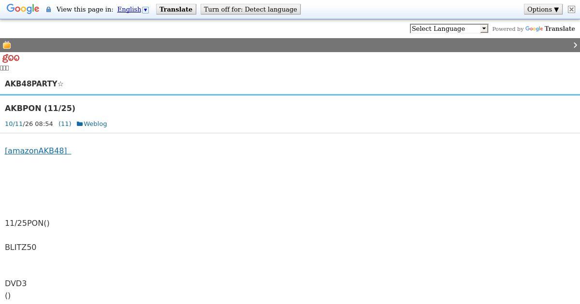Viewport: 580px width, 304px height.
Task: Expand the gray bar chevron arrow
Action: pyautogui.click(x=575, y=45)
